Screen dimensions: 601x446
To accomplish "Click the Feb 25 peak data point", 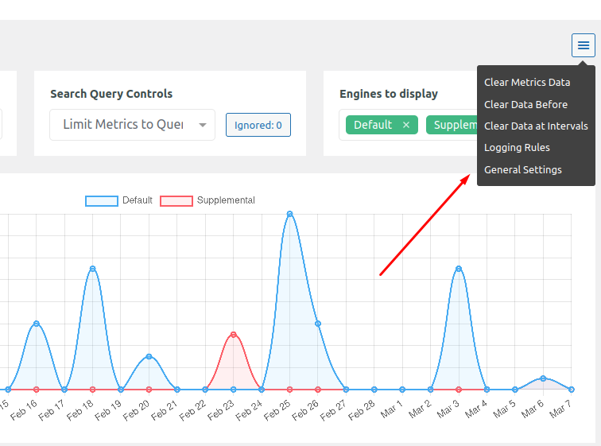I will click(x=290, y=214).
